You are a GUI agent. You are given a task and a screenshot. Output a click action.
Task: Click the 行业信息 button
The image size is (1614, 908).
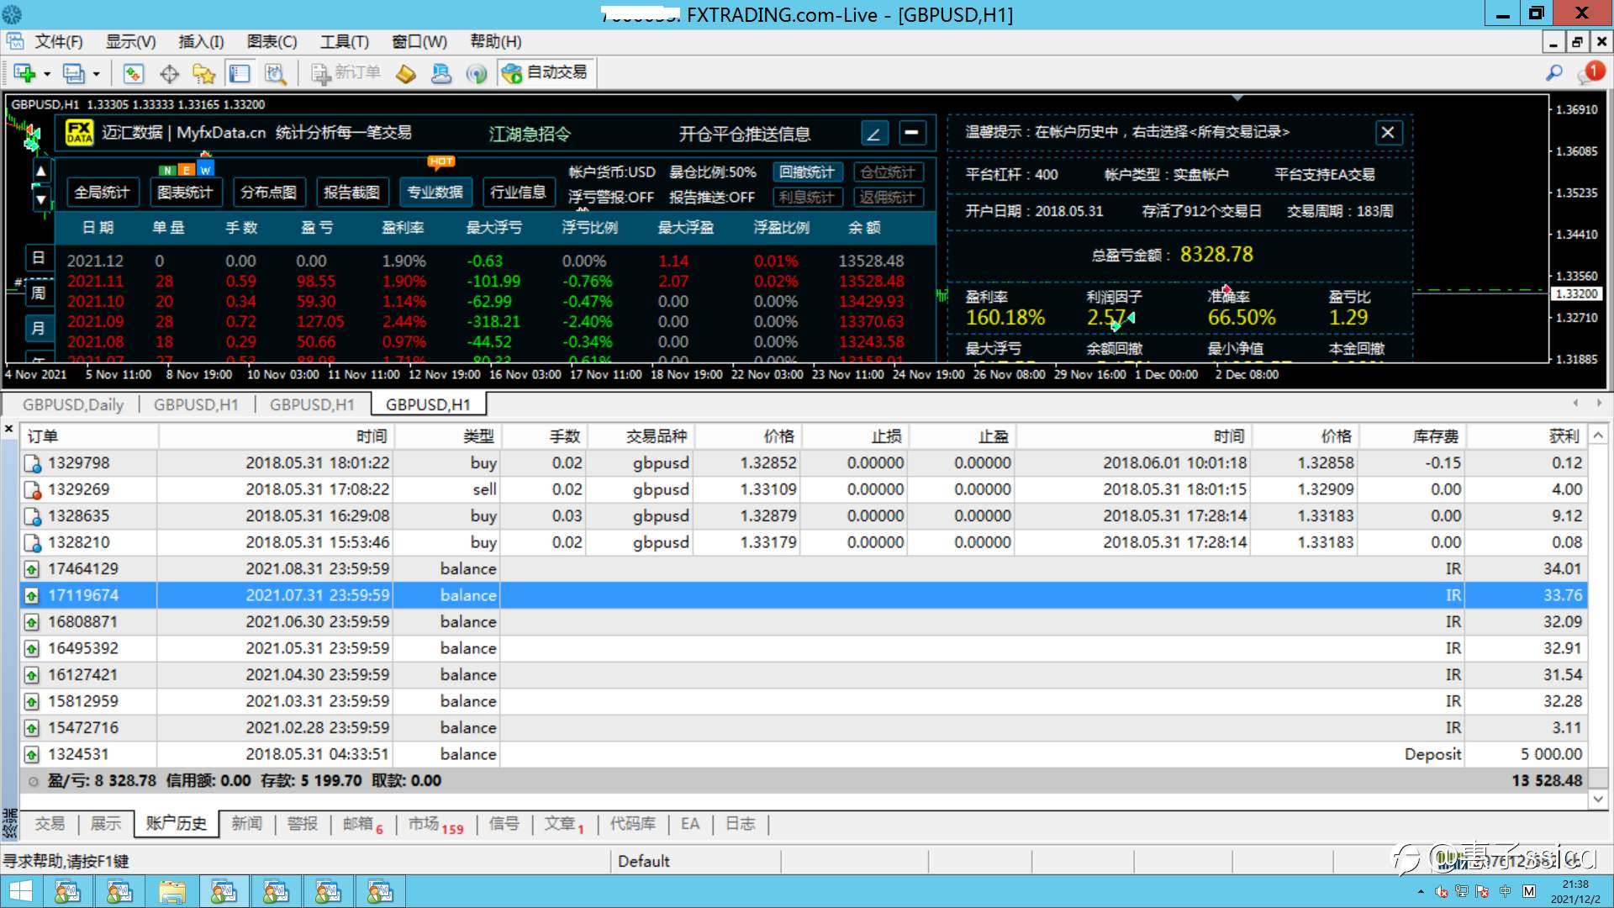(x=518, y=193)
